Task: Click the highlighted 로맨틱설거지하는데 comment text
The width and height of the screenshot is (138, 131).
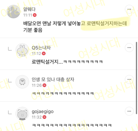Action: [x=107, y=23]
